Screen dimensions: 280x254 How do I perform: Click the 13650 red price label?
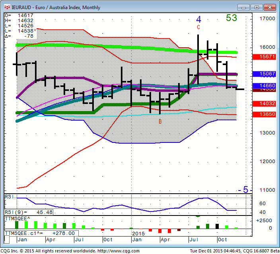tap(264, 114)
